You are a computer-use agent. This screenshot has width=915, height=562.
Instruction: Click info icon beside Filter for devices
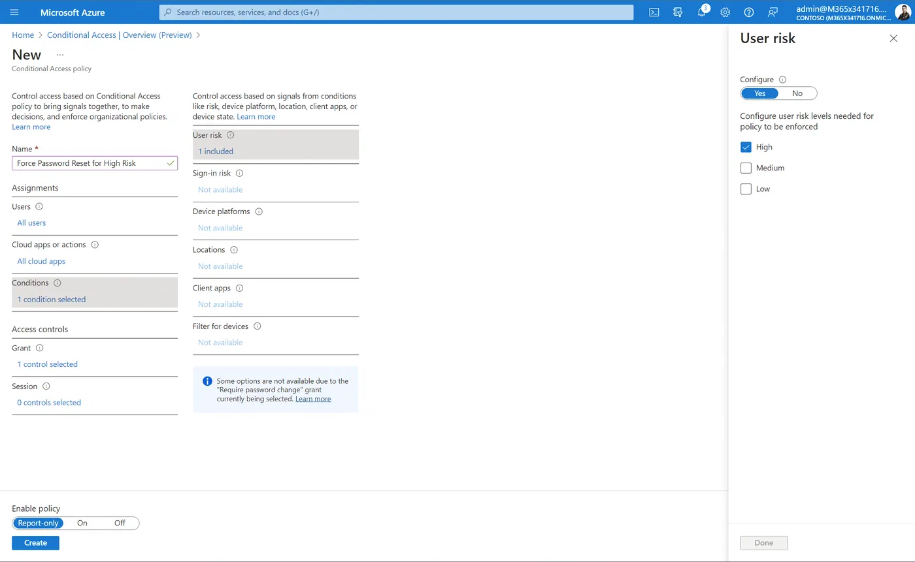[x=258, y=326]
